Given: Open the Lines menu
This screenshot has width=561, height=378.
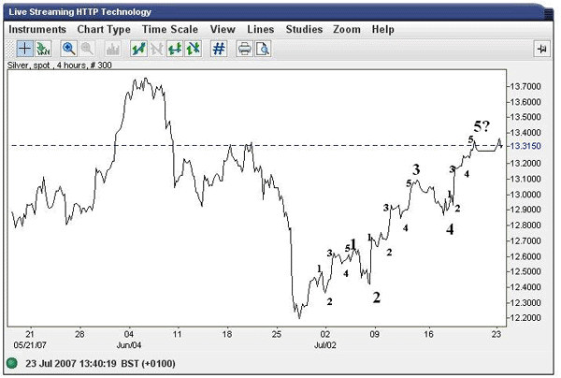Looking at the screenshot, I should [x=261, y=29].
